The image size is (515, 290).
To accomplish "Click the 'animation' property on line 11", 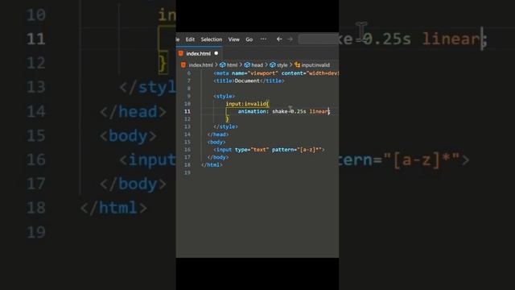I will [x=252, y=111].
